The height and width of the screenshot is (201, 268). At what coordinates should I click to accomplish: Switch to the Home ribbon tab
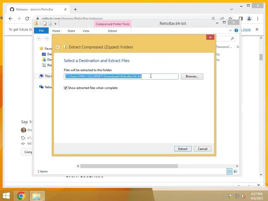(56, 31)
